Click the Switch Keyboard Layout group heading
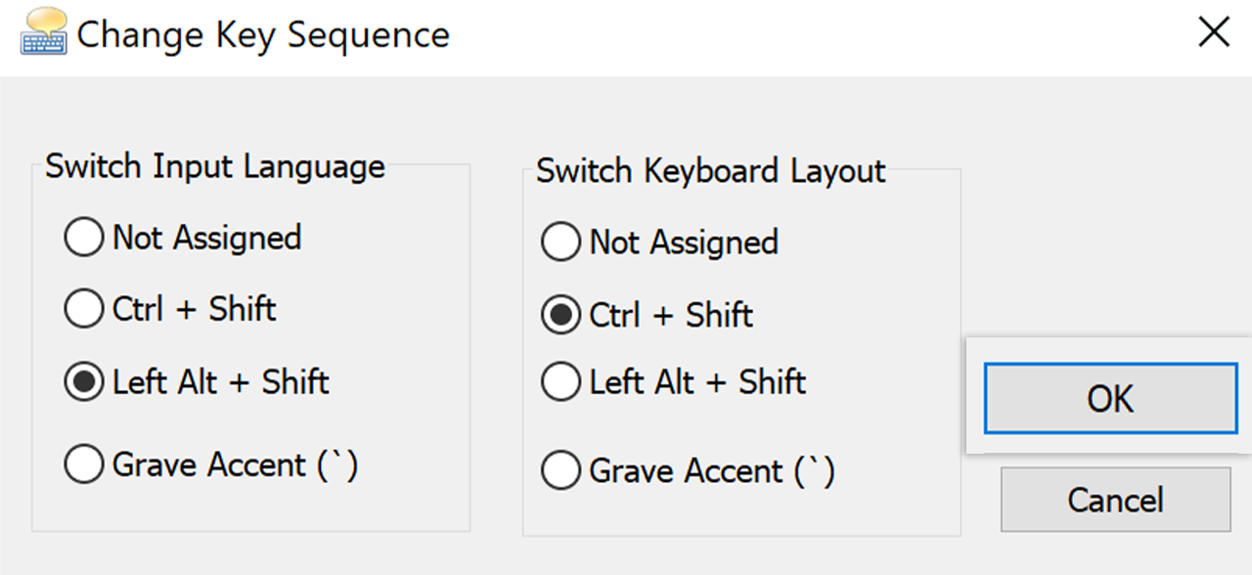This screenshot has width=1252, height=575. pos(710,171)
